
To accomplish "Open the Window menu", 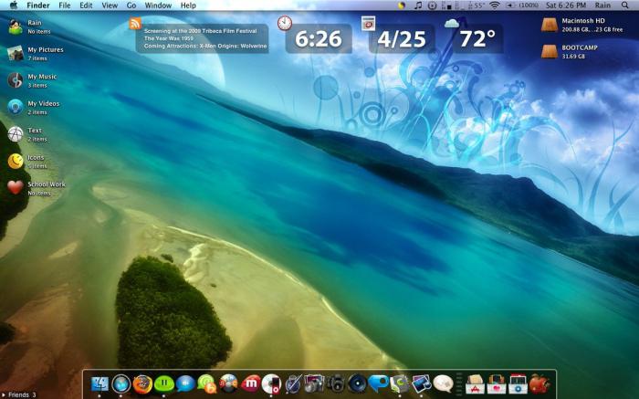I will pyautogui.click(x=158, y=5).
